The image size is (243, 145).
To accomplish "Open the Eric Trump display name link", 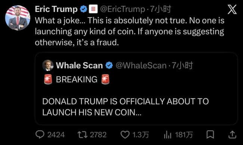I will (x=56, y=9).
